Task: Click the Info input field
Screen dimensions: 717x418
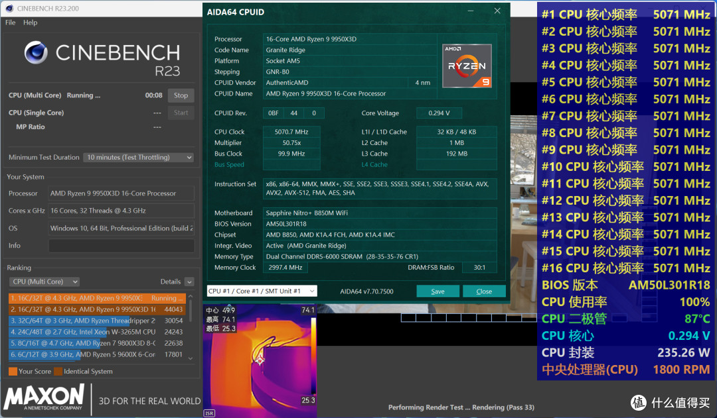Action: pos(121,246)
